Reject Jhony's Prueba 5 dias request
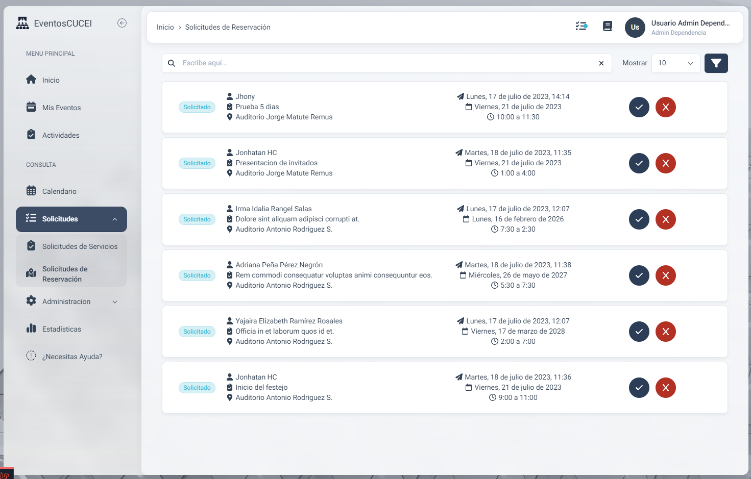The width and height of the screenshot is (751, 479). [x=665, y=107]
